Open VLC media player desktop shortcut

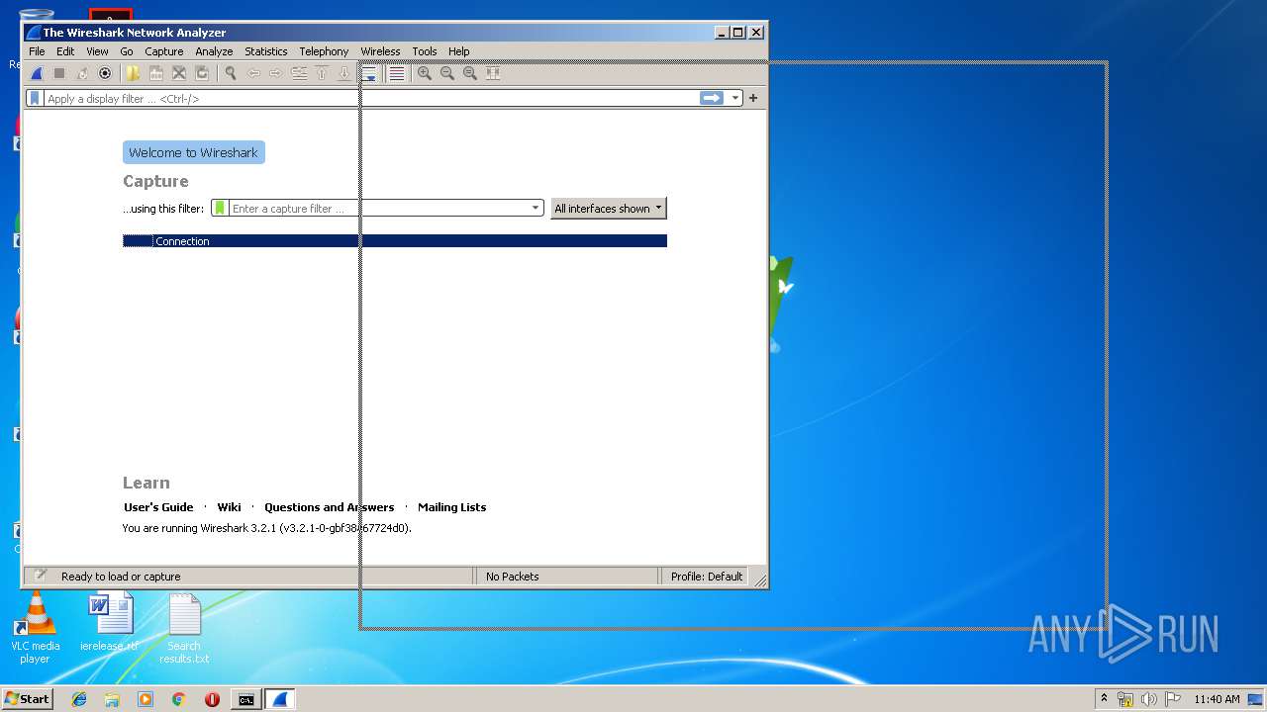coord(36,628)
